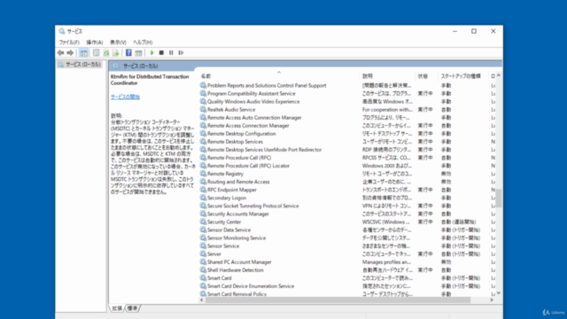Toggle the console tree pane icon
567x319 pixels.
click(x=83, y=53)
